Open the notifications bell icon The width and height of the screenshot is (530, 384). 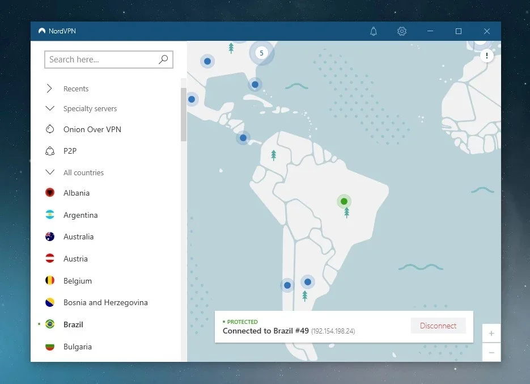(x=374, y=31)
